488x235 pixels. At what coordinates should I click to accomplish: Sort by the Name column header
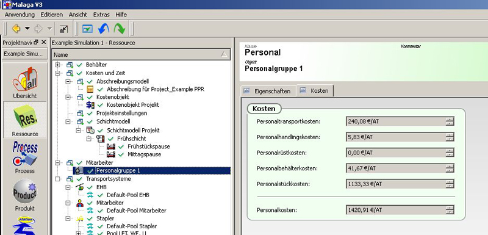141,54
